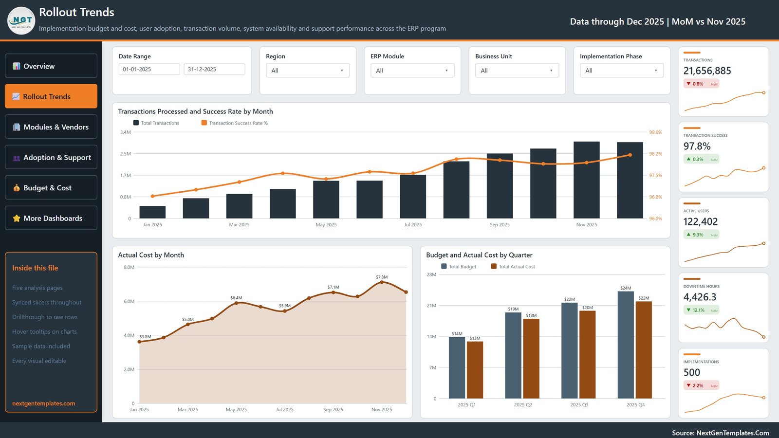Click 'Sample data included' text
This screenshot has width=779, height=438.
coord(41,347)
